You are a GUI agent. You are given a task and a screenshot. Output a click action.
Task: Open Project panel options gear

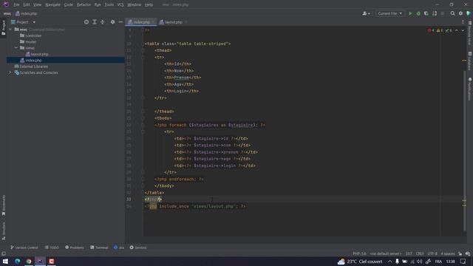112,22
